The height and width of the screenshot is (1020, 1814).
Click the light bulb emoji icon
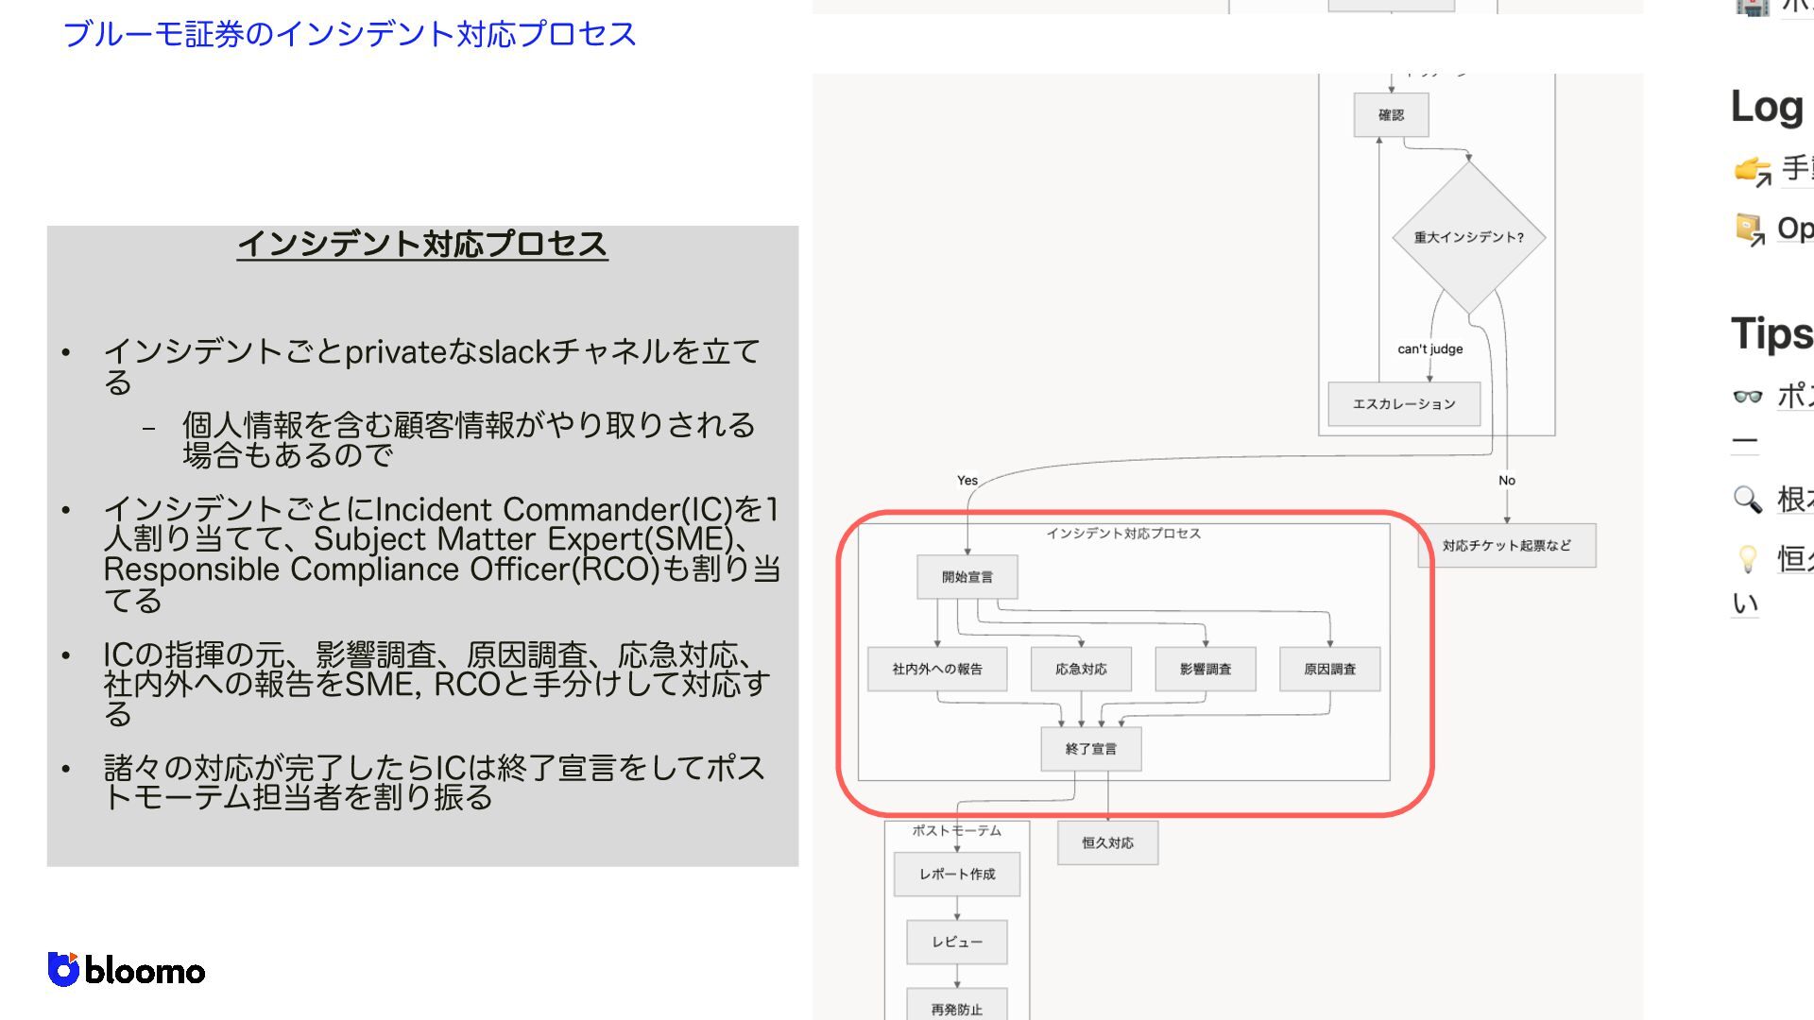pyautogui.click(x=1748, y=559)
